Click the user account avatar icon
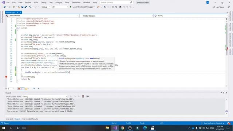The width and height of the screenshot is (233, 131). [208, 3]
